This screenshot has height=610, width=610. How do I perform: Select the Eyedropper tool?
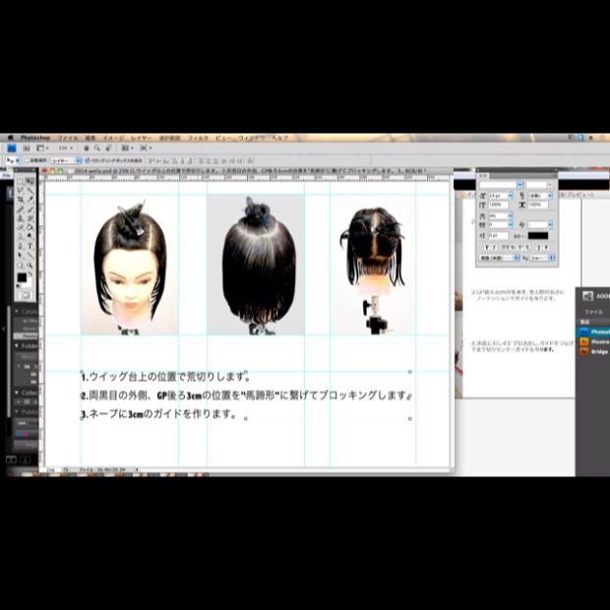[30, 199]
